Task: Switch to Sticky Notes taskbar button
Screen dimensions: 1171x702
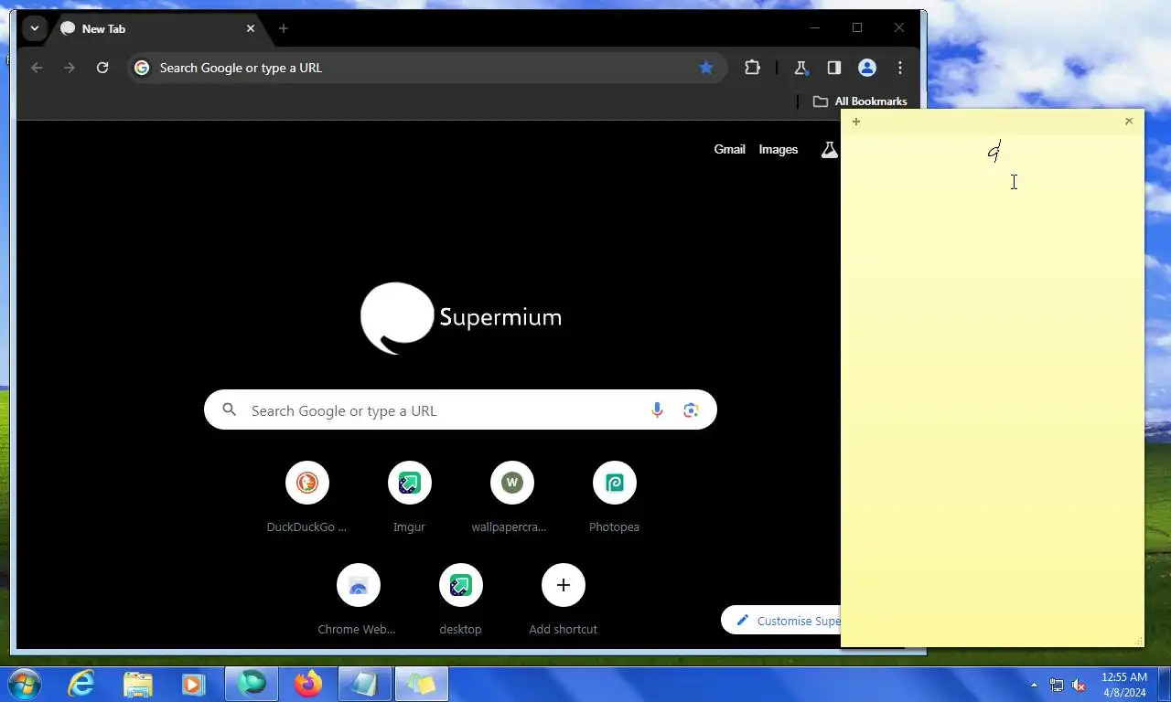Action: [421, 684]
